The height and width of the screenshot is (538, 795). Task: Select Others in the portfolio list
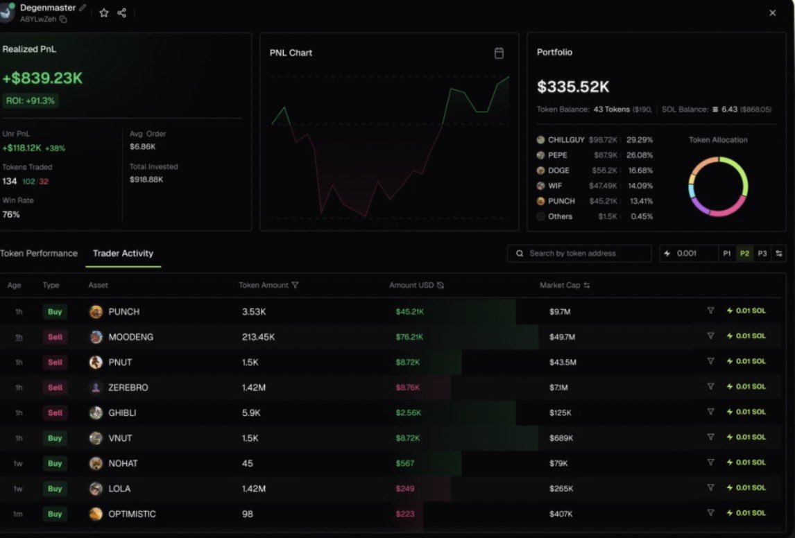(x=595, y=216)
